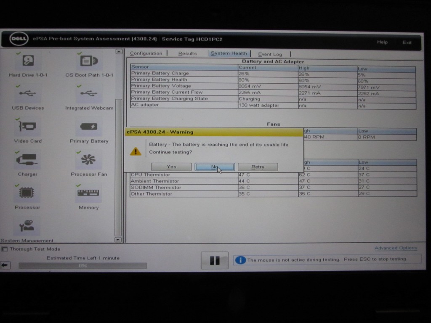Select the Memory module icon
This screenshot has height=323, width=431.
[88, 193]
